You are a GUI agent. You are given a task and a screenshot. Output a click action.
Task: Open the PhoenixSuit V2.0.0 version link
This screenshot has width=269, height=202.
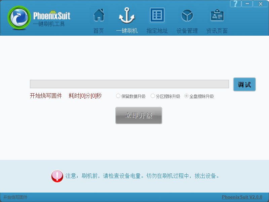[243, 196]
